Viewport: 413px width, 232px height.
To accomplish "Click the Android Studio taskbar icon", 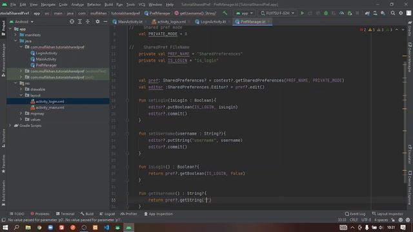I will [x=129, y=227].
